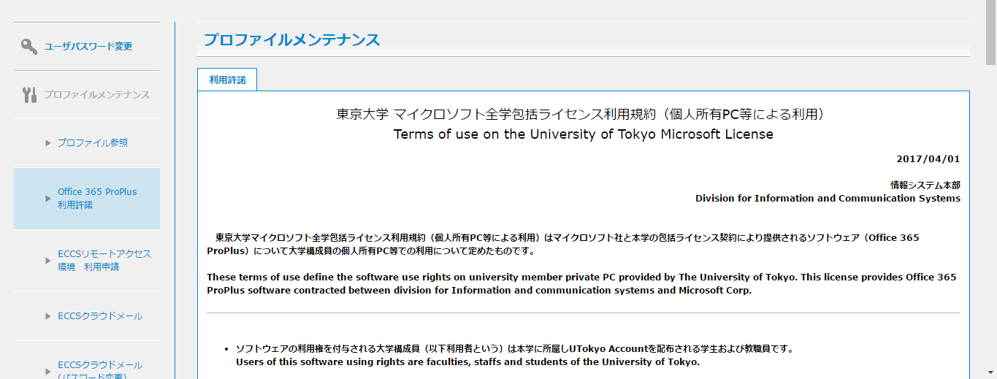Switch to the 利用許諾 tab
The height and width of the screenshot is (379, 997).
pos(227,80)
